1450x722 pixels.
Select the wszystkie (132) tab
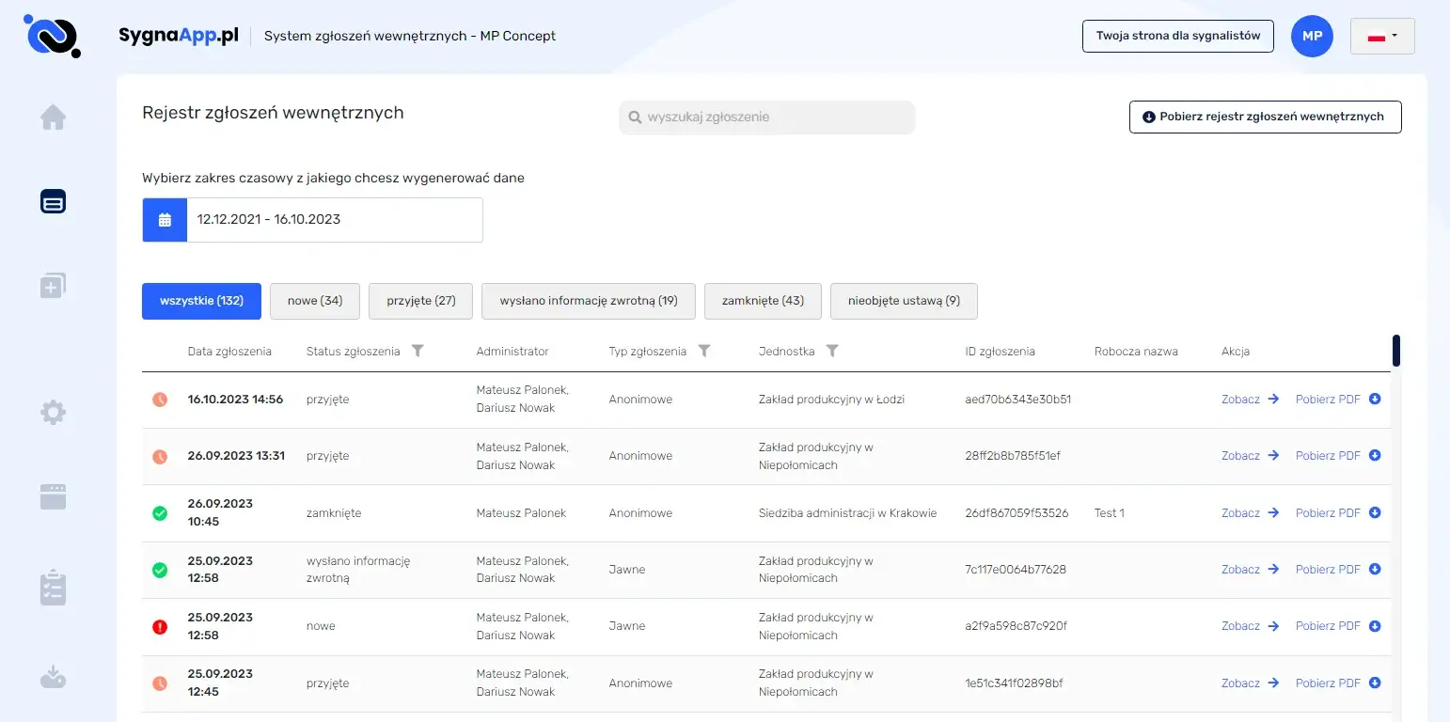click(201, 301)
